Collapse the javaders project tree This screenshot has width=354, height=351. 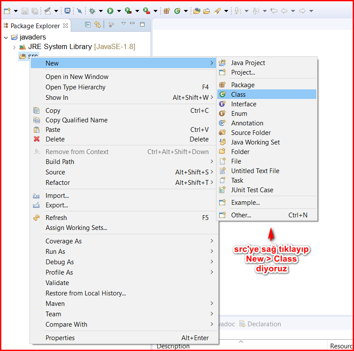[x=6, y=37]
